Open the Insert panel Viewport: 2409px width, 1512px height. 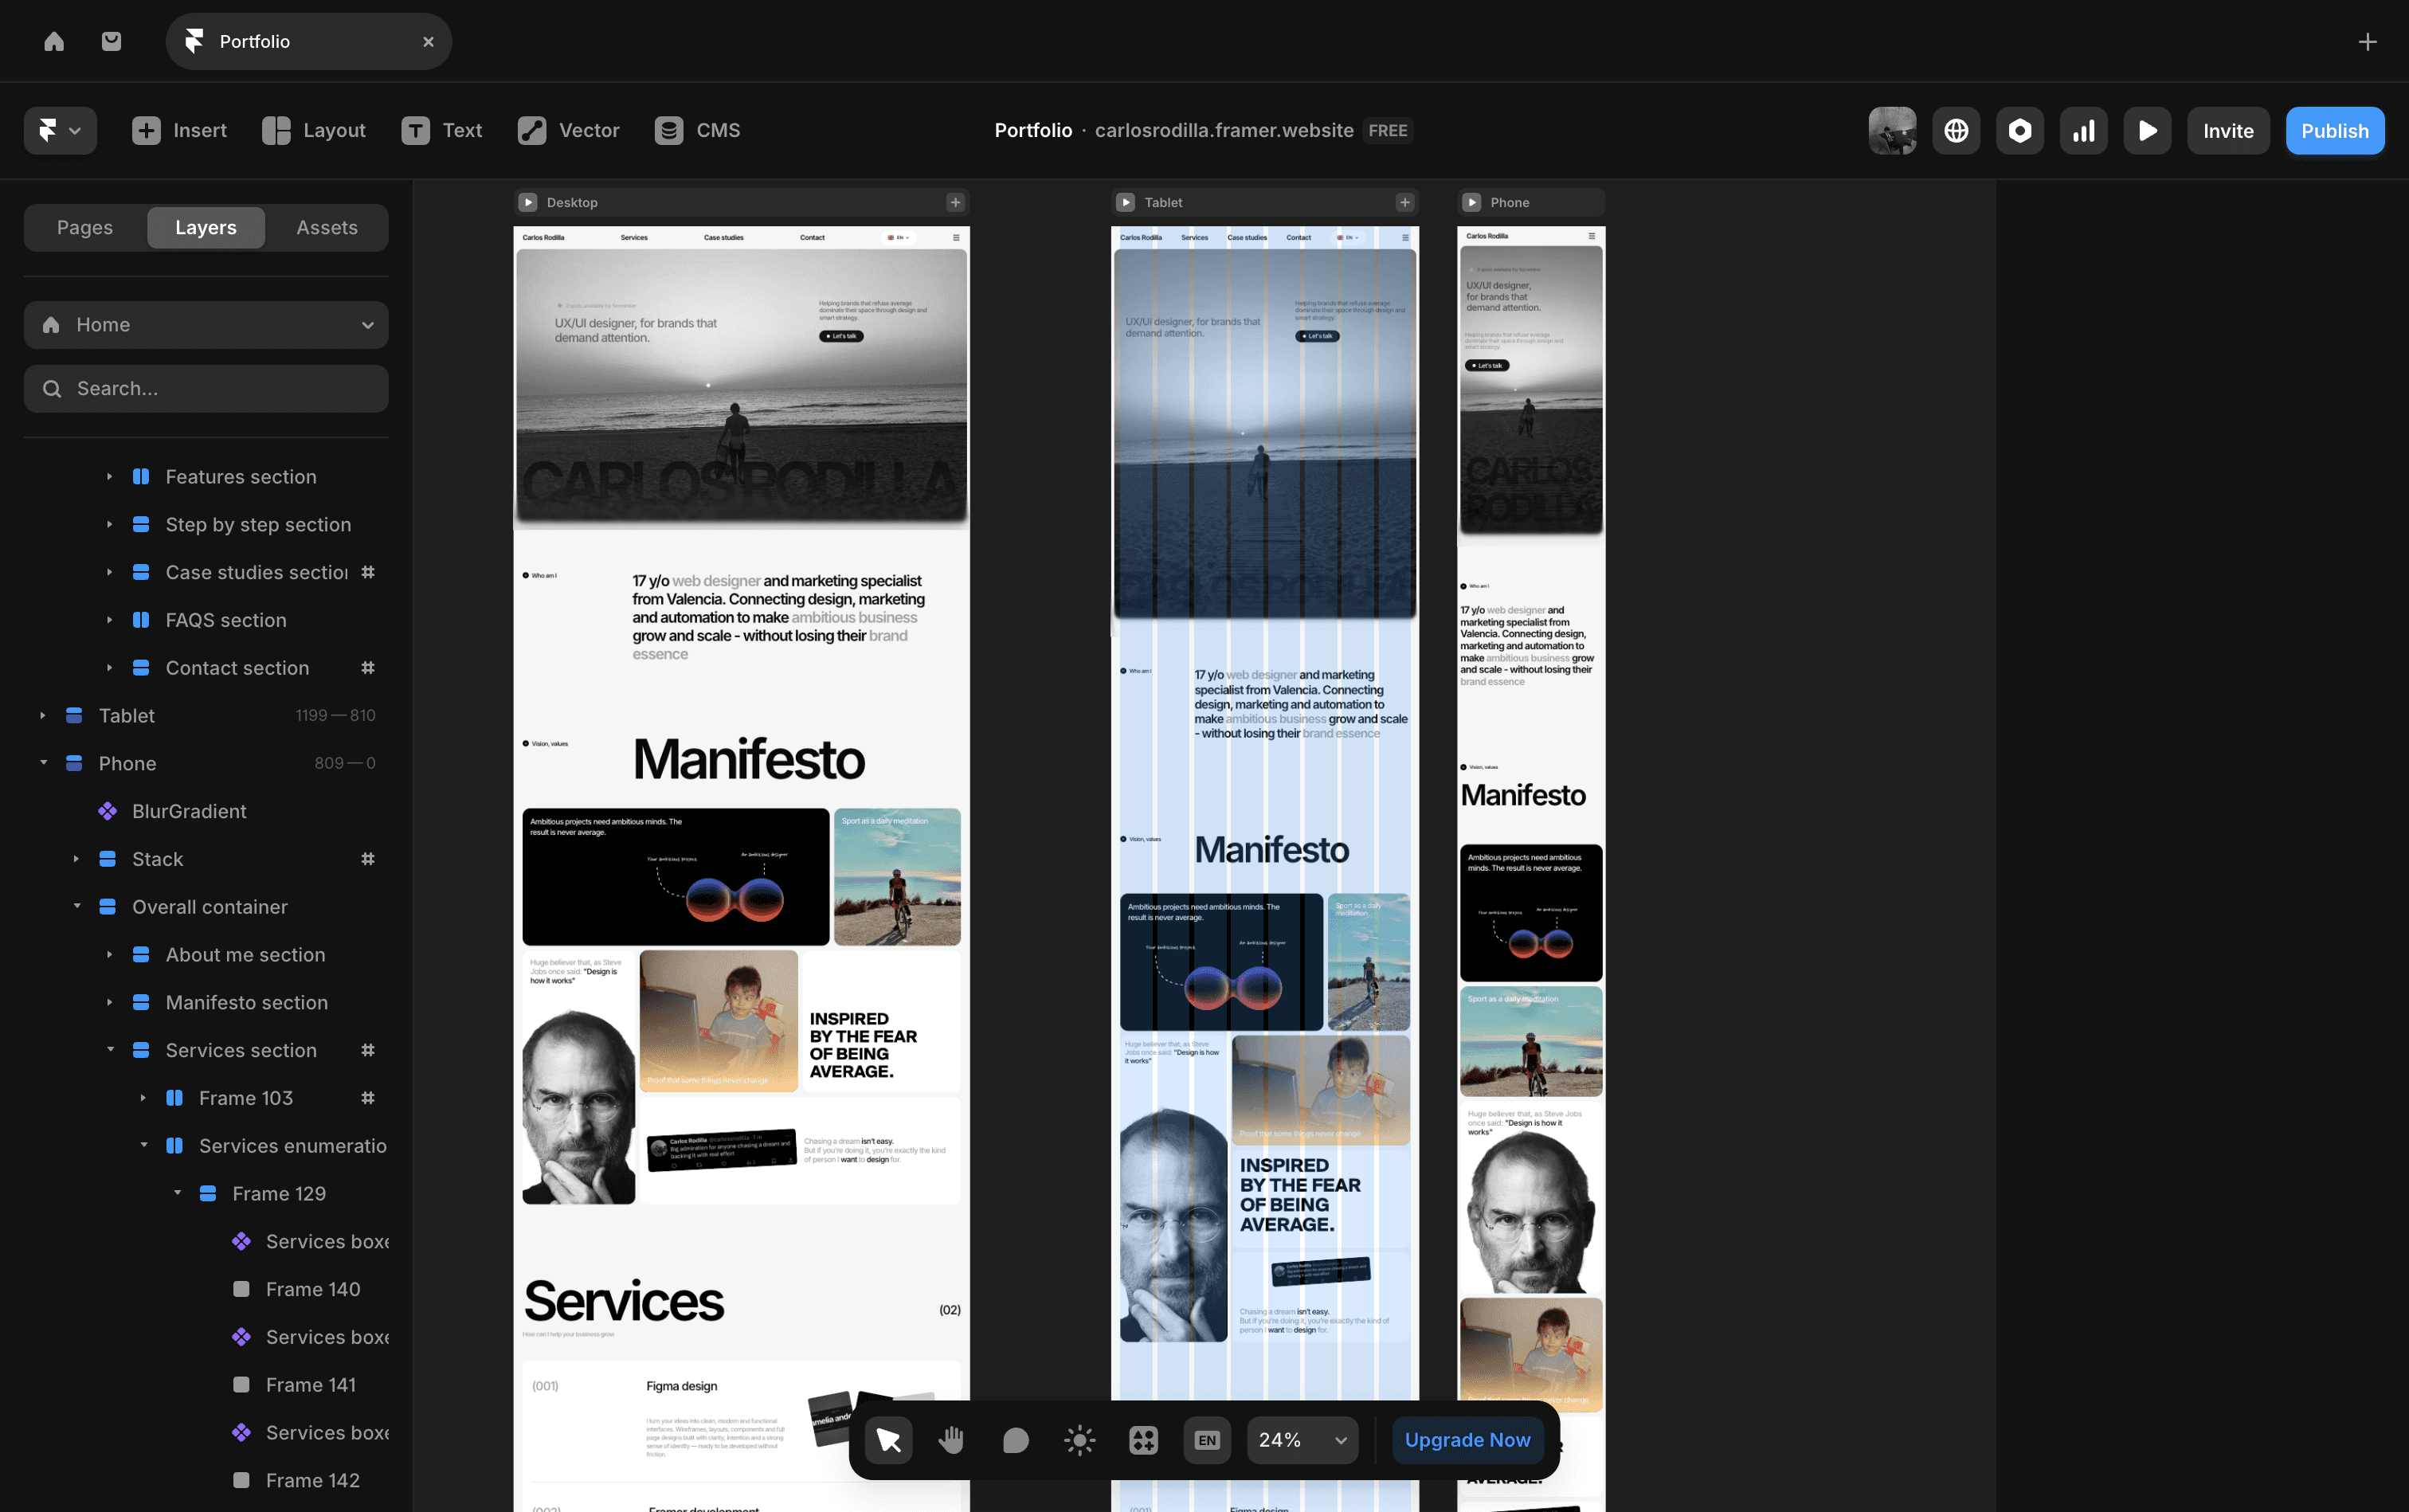pyautogui.click(x=180, y=130)
